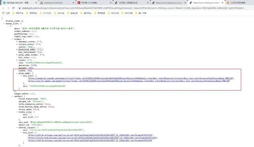Collapse the first aweme_list item object
Viewport: 254px width, 147px height.
tap(8, 26)
